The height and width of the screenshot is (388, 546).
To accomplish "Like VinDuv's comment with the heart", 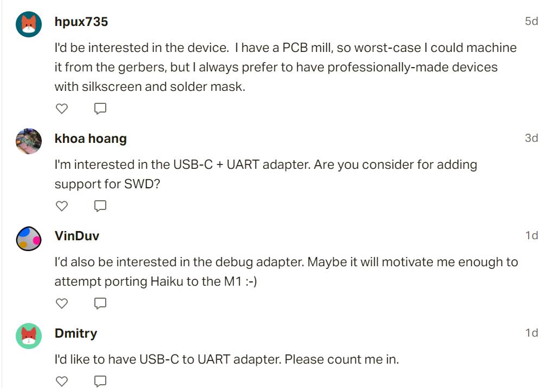I will [62, 303].
